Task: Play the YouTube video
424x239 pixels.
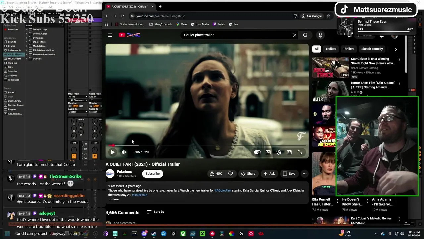Action: coord(113,152)
